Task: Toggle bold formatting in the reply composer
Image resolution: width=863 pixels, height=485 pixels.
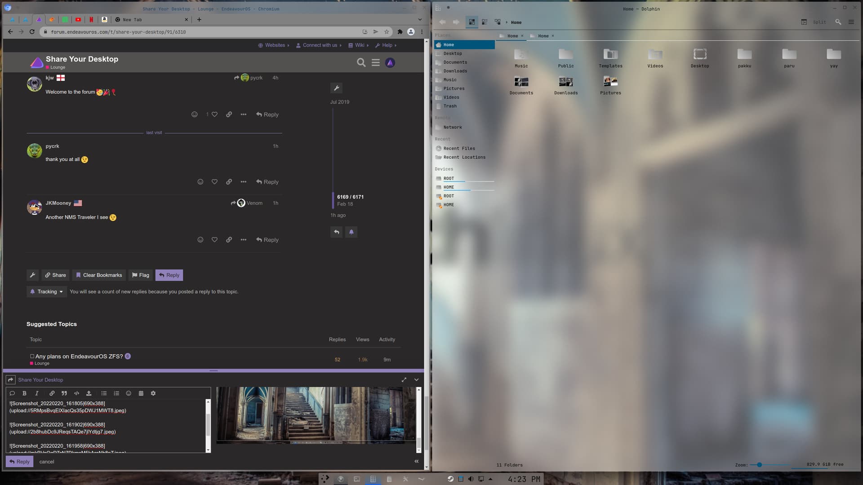Action: tap(24, 393)
